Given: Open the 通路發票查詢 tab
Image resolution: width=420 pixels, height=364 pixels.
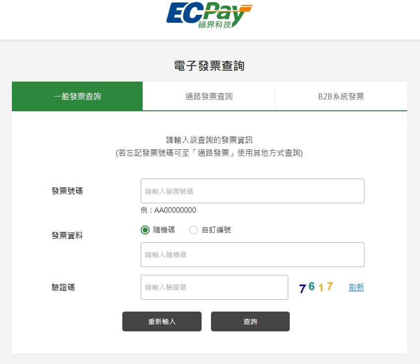Looking at the screenshot, I should tap(209, 96).
